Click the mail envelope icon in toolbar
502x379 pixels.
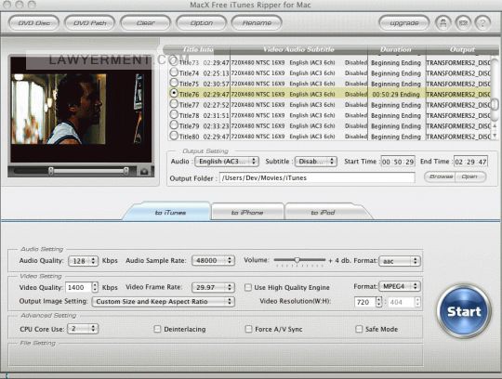463,23
